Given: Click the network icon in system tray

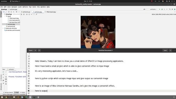Looking at the screenshot, I should coord(167,1).
